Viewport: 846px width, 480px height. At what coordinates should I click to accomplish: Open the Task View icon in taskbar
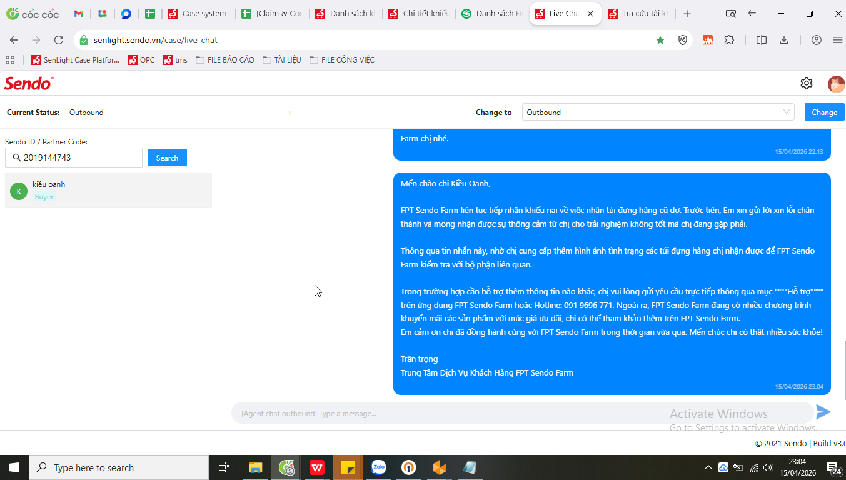pos(223,467)
